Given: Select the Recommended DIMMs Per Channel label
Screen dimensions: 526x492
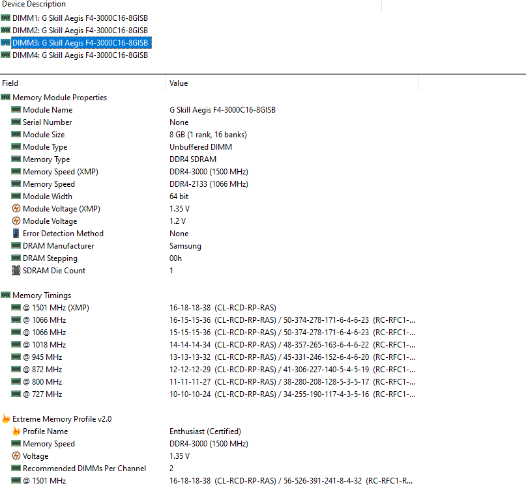Looking at the screenshot, I should point(84,469).
